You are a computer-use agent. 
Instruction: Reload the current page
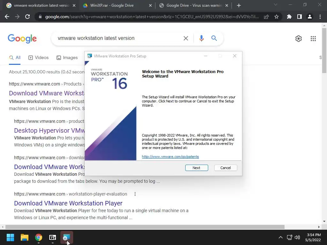[27, 17]
